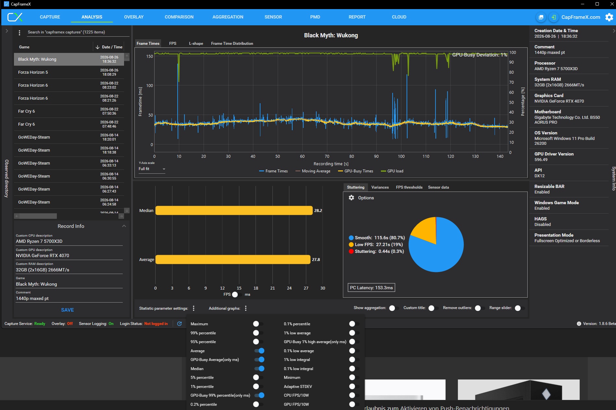Open the COMPARISON tab

pos(179,17)
